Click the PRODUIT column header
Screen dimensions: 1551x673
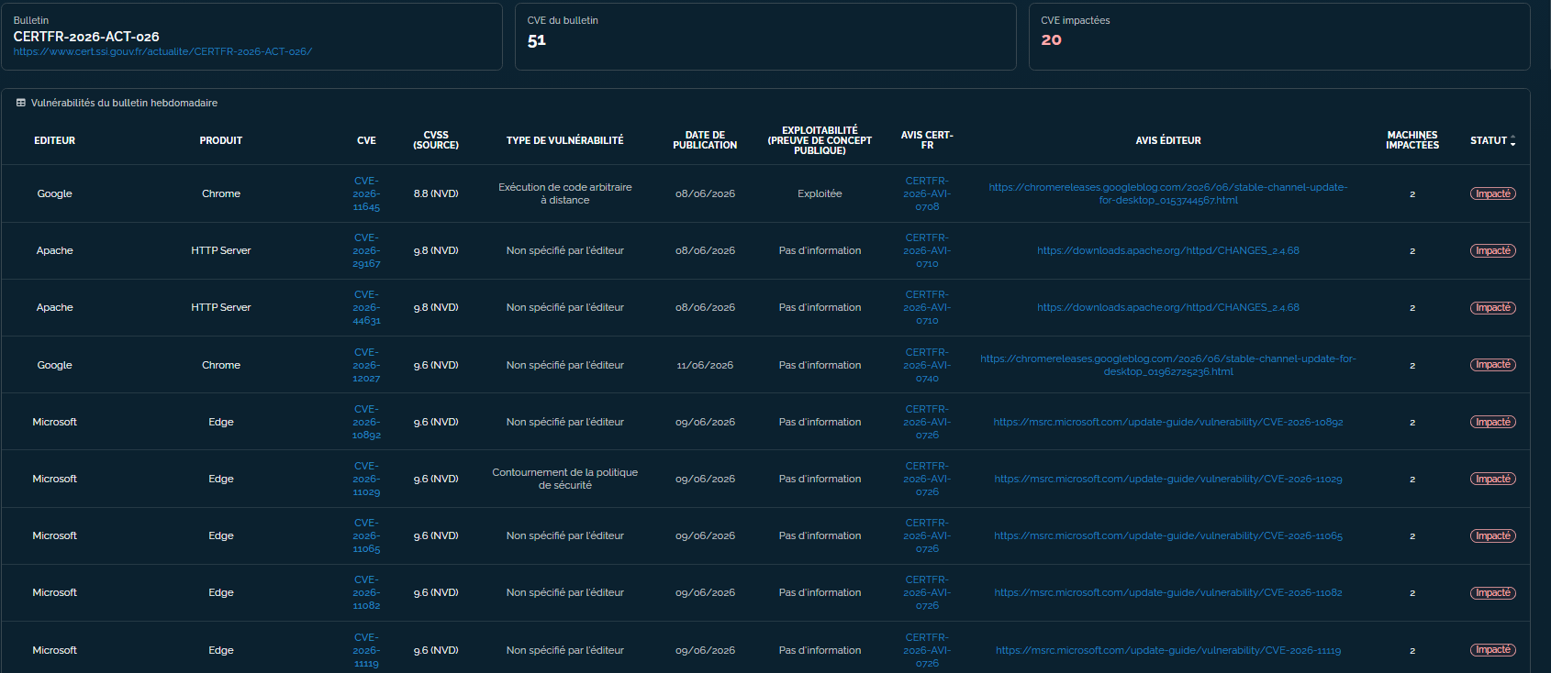tap(221, 140)
